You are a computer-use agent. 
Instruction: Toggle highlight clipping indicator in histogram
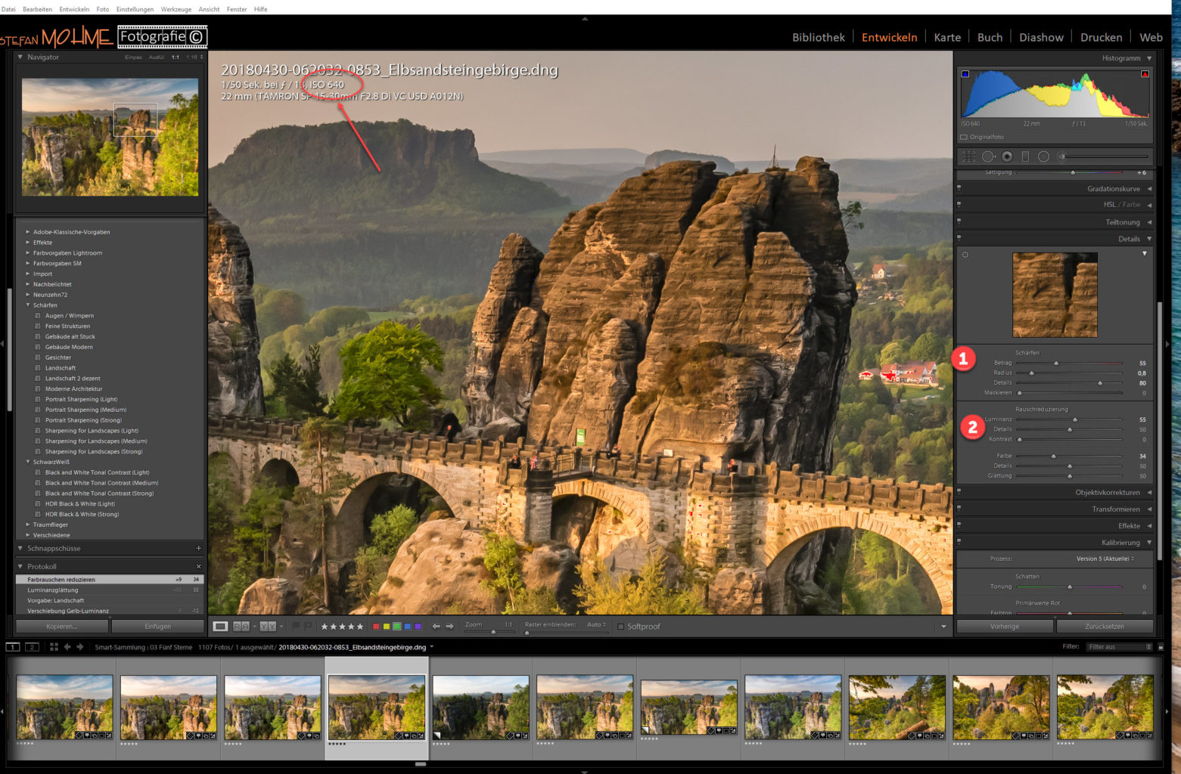pyautogui.click(x=1145, y=73)
